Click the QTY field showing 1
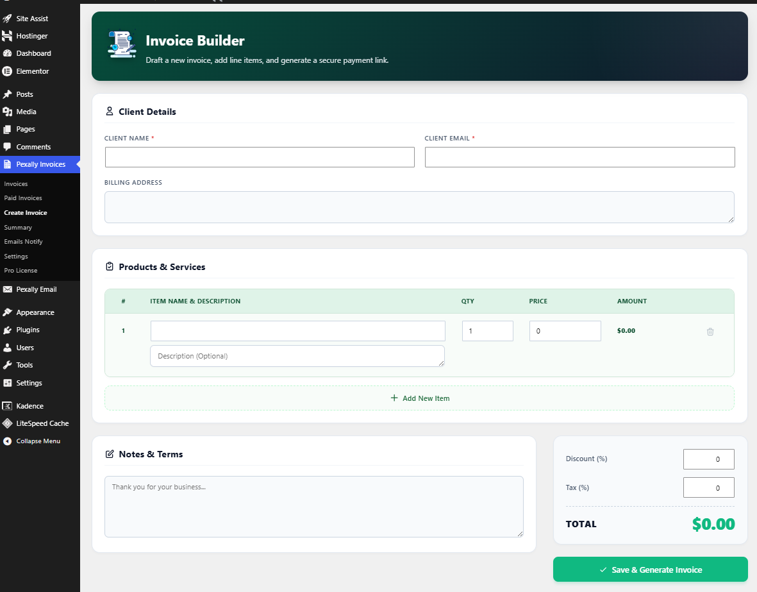 [x=488, y=331]
